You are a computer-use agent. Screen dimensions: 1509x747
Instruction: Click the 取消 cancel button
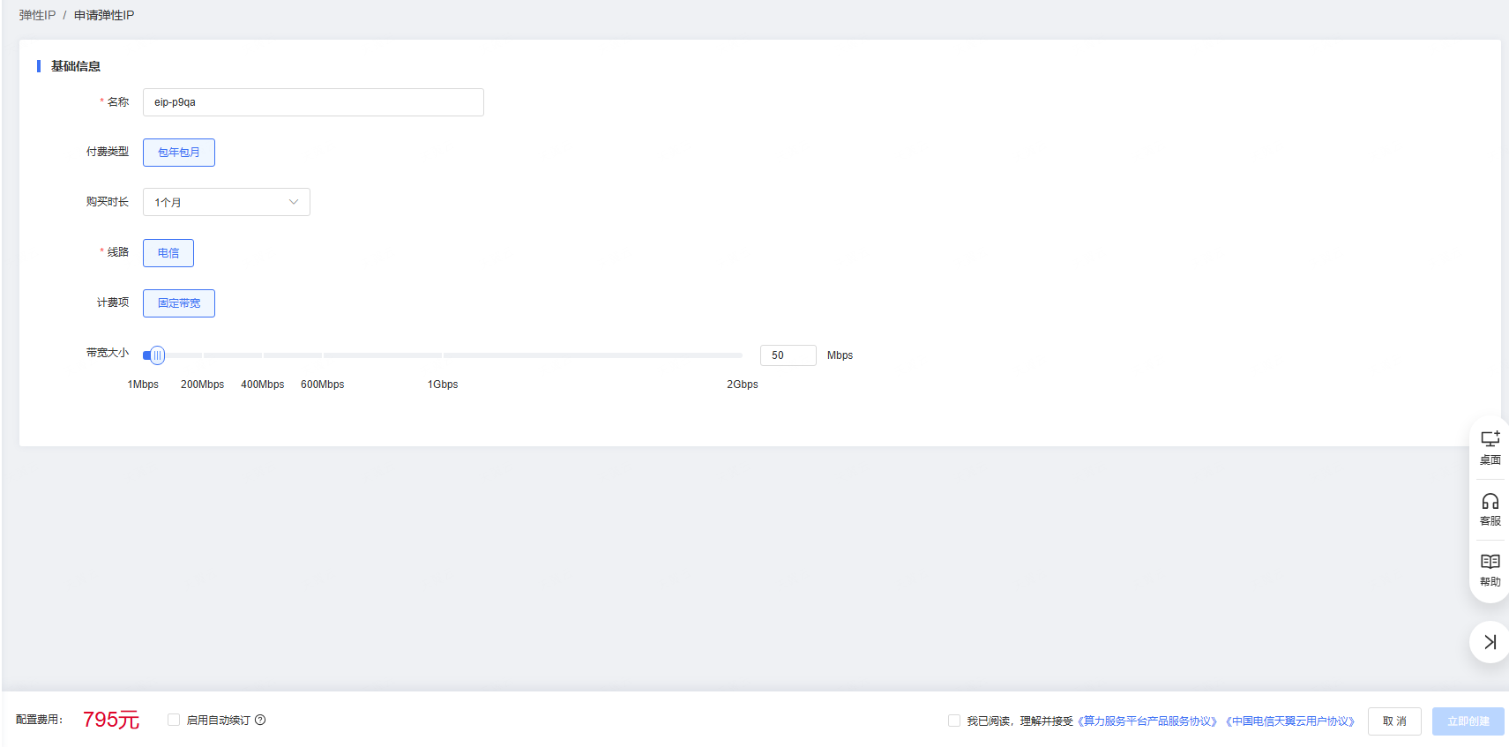point(1393,721)
